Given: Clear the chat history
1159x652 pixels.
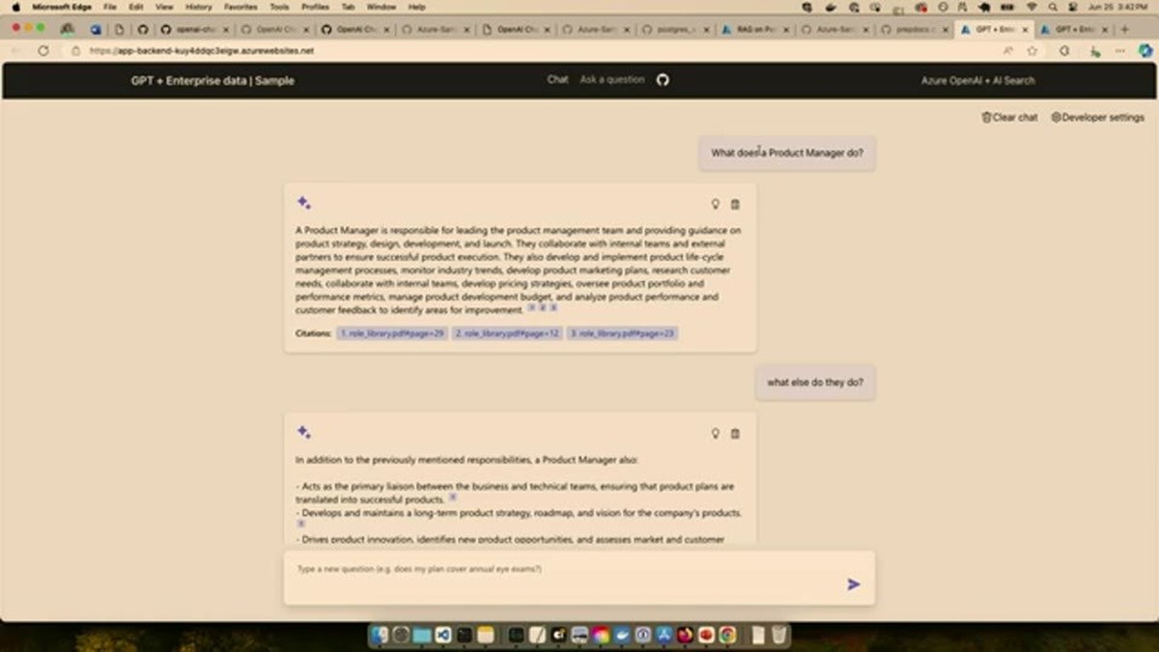Looking at the screenshot, I should point(1009,117).
